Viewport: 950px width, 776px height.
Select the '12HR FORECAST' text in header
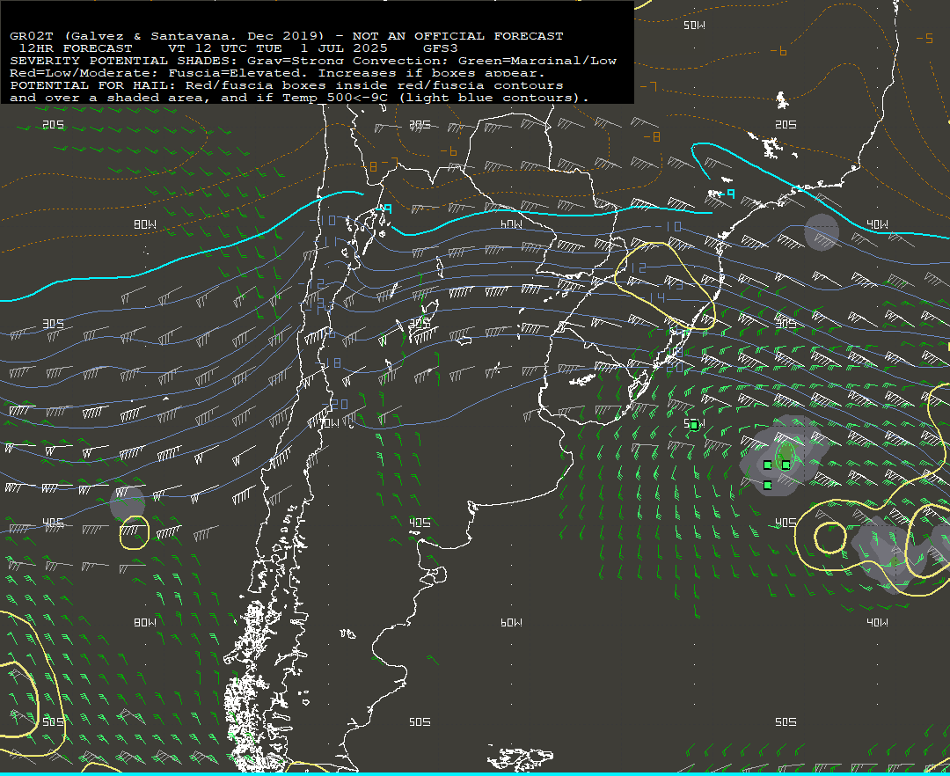[x=76, y=48]
